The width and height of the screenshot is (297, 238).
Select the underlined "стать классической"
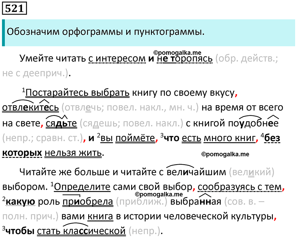pos(81,231)
